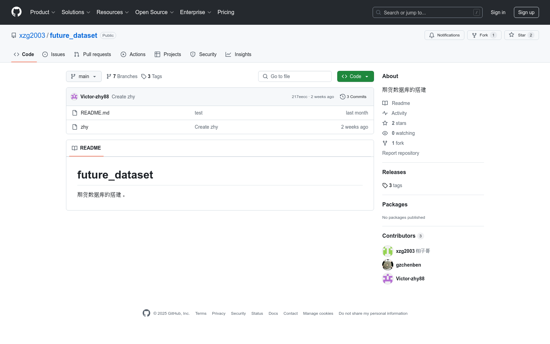Open the Docs footer link
This screenshot has height=344, width=550.
(273, 313)
